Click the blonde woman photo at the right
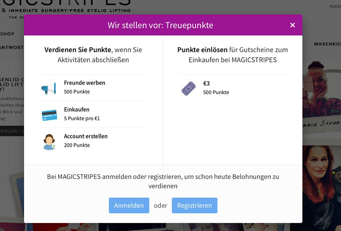Viewport: 341px width, 231px height. (x=322, y=95)
